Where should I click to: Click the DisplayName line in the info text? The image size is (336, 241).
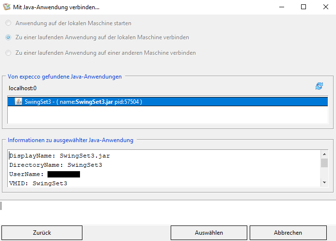click(60, 156)
